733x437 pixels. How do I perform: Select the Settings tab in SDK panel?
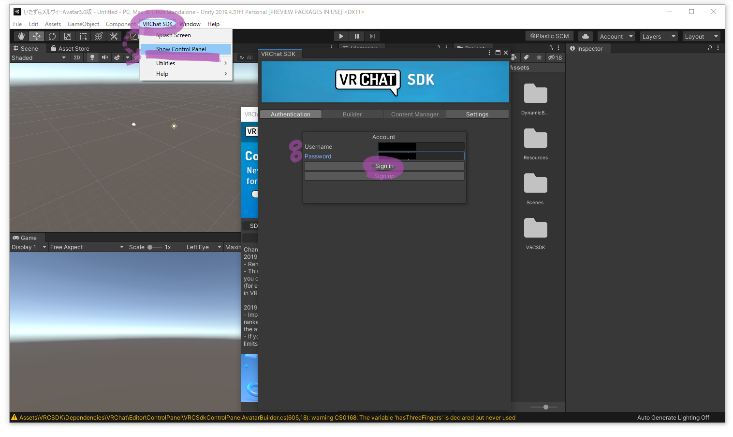[x=477, y=114]
